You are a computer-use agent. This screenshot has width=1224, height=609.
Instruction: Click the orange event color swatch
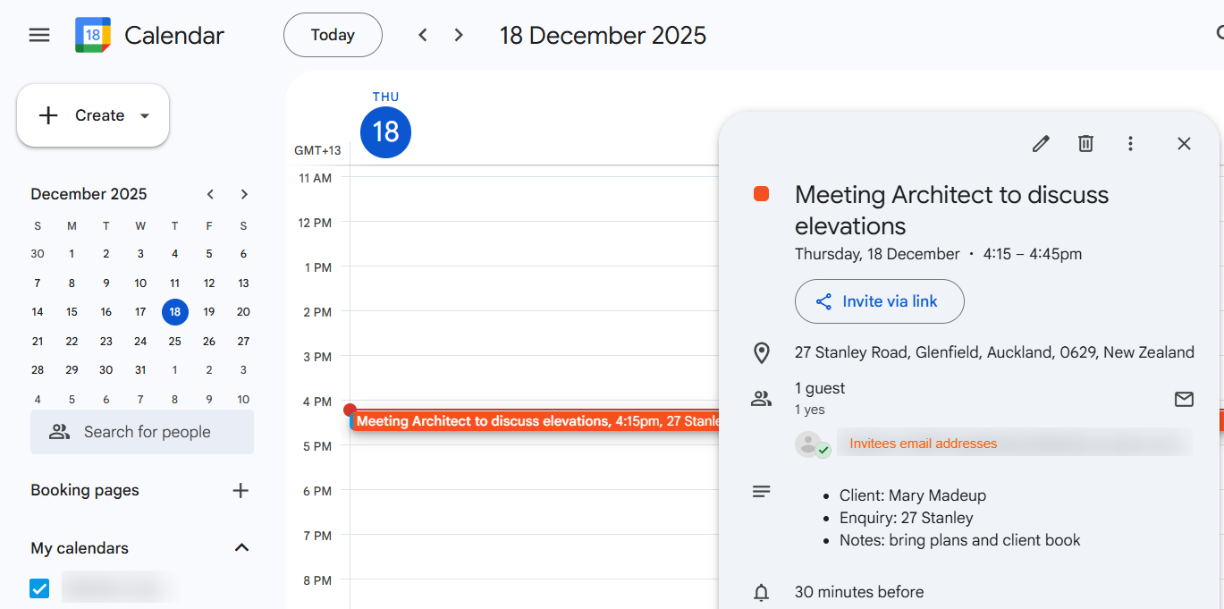762,194
